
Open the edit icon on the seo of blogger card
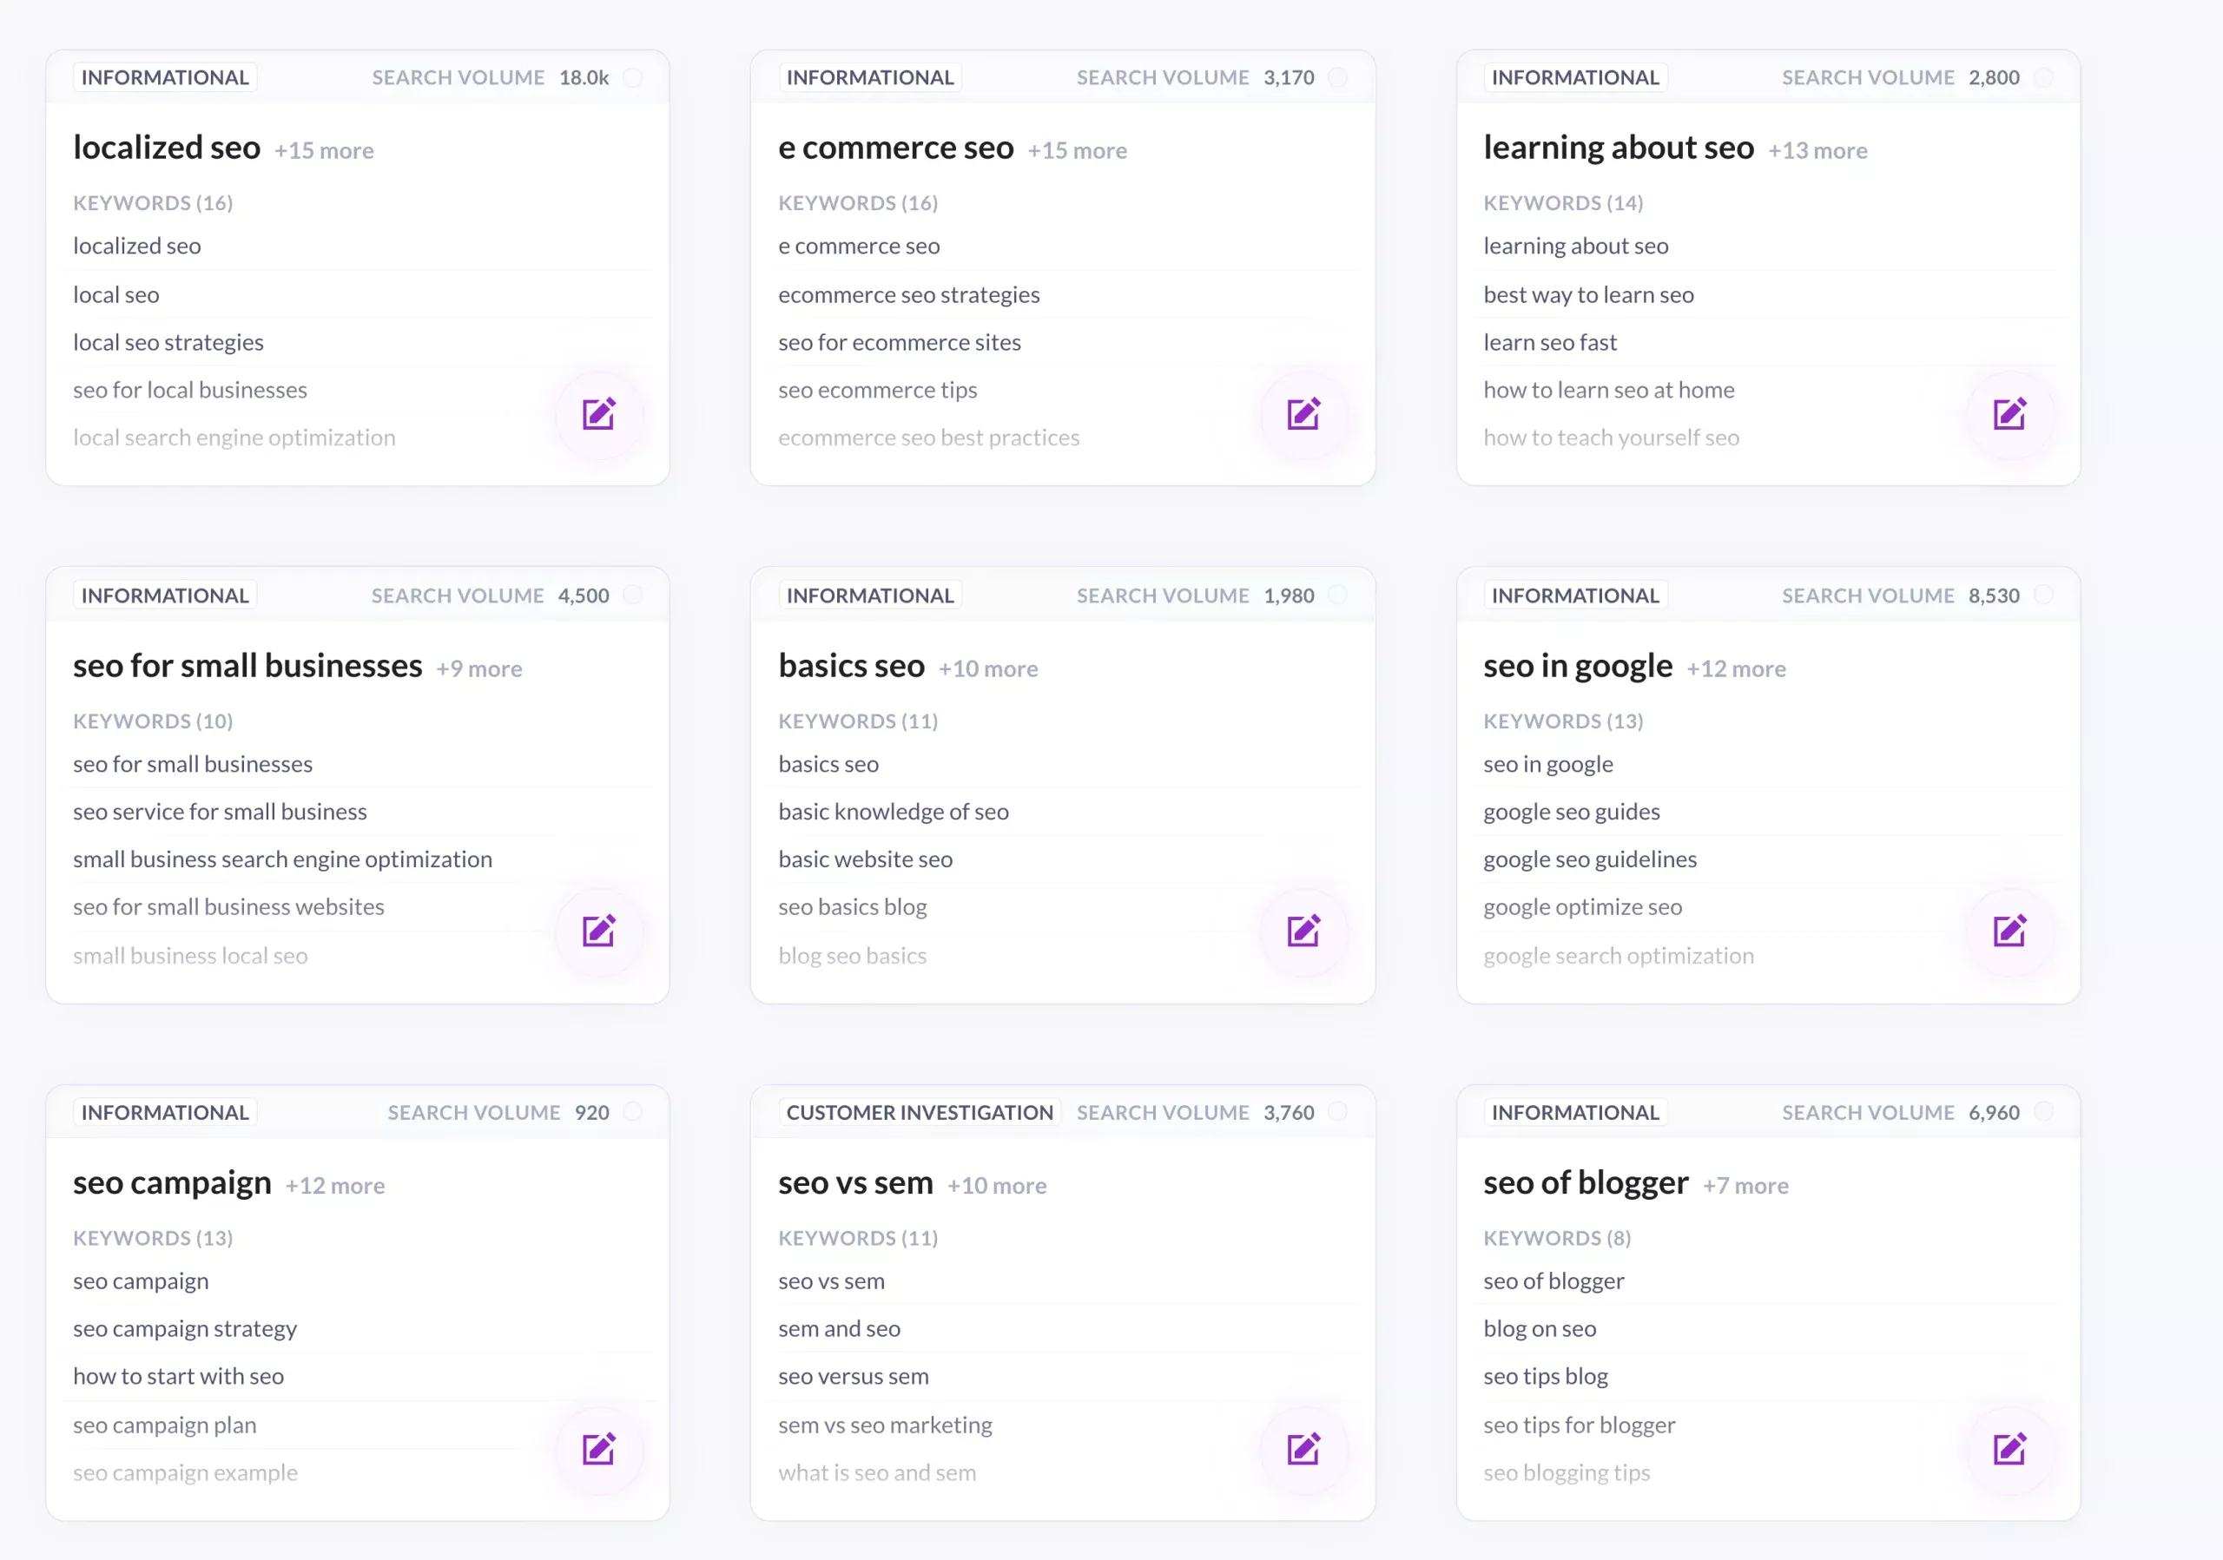click(2010, 1449)
